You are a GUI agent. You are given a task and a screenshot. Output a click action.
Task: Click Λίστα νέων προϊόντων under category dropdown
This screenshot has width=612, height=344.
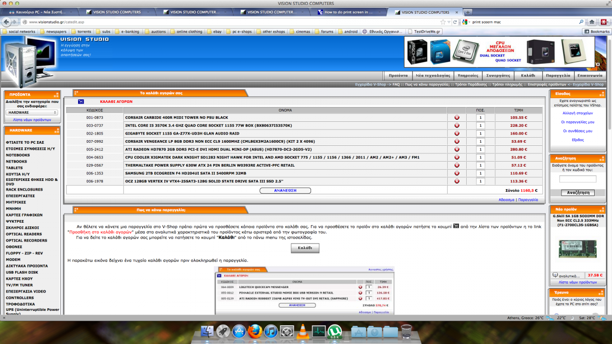point(32,120)
